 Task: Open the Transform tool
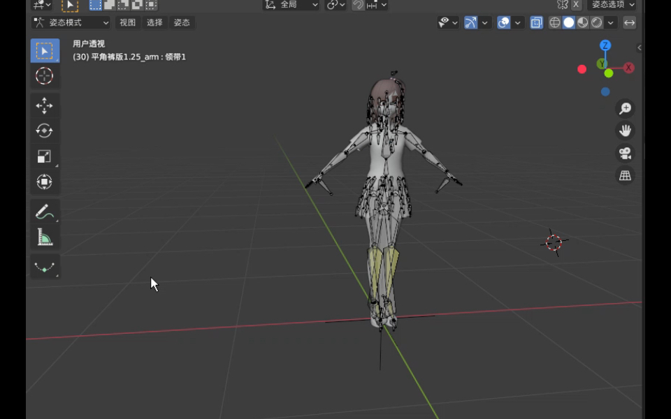click(45, 182)
